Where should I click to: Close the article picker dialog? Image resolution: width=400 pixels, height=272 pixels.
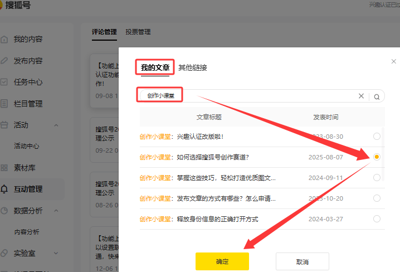pyautogui.click(x=394, y=61)
